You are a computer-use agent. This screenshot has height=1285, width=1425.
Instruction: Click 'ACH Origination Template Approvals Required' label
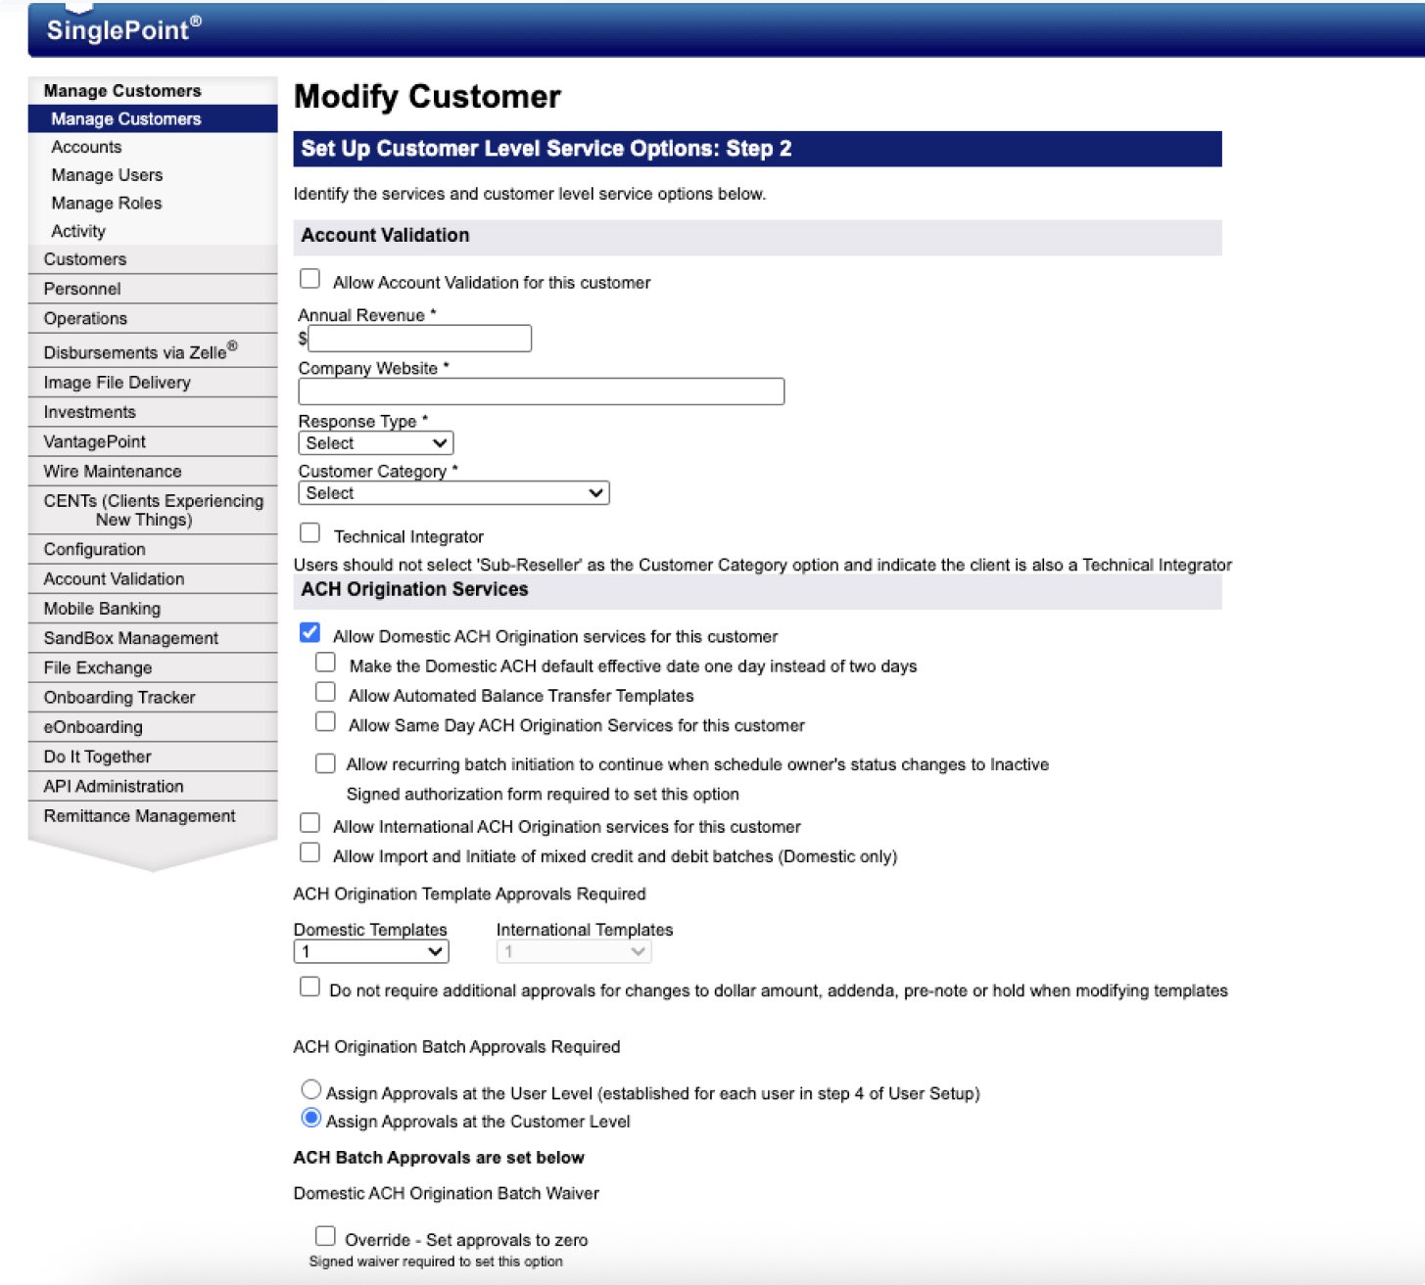point(470,894)
